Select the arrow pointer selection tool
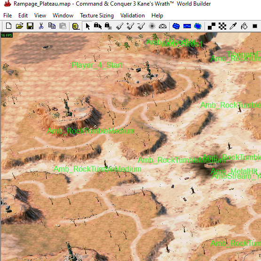This screenshot has height=261, width=261. pos(87,26)
